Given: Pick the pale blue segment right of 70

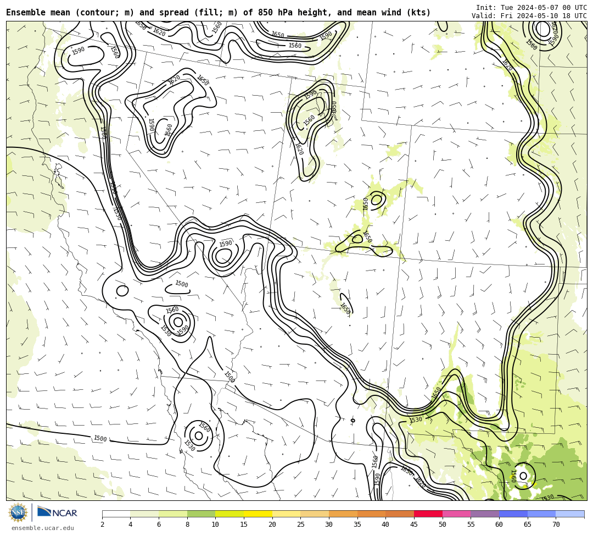Looking at the screenshot, I should tap(570, 514).
